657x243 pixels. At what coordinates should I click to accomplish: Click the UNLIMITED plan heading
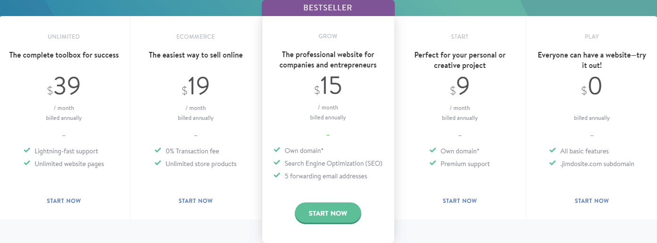[64, 36]
